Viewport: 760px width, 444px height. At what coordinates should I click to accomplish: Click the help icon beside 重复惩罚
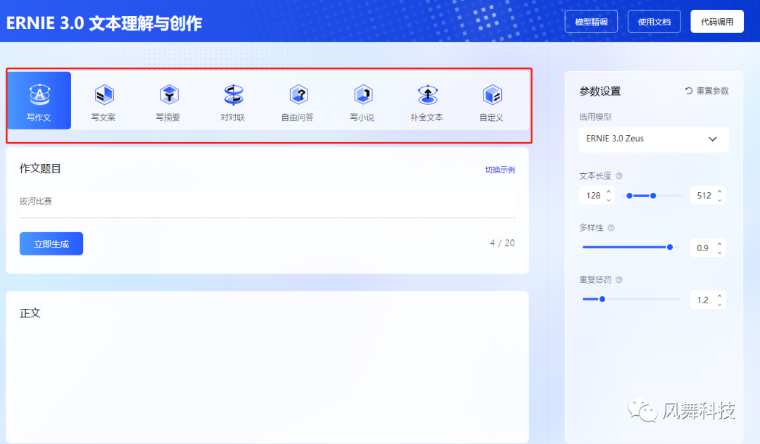619,279
